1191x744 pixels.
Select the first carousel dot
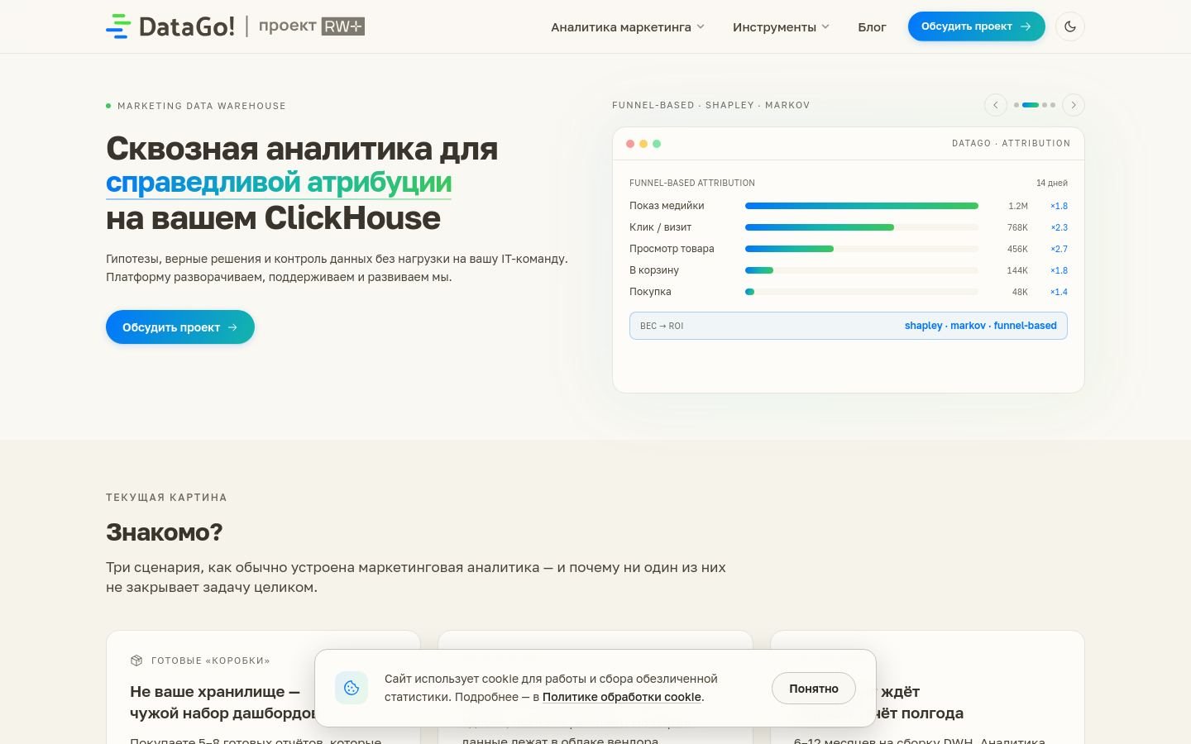1016,105
